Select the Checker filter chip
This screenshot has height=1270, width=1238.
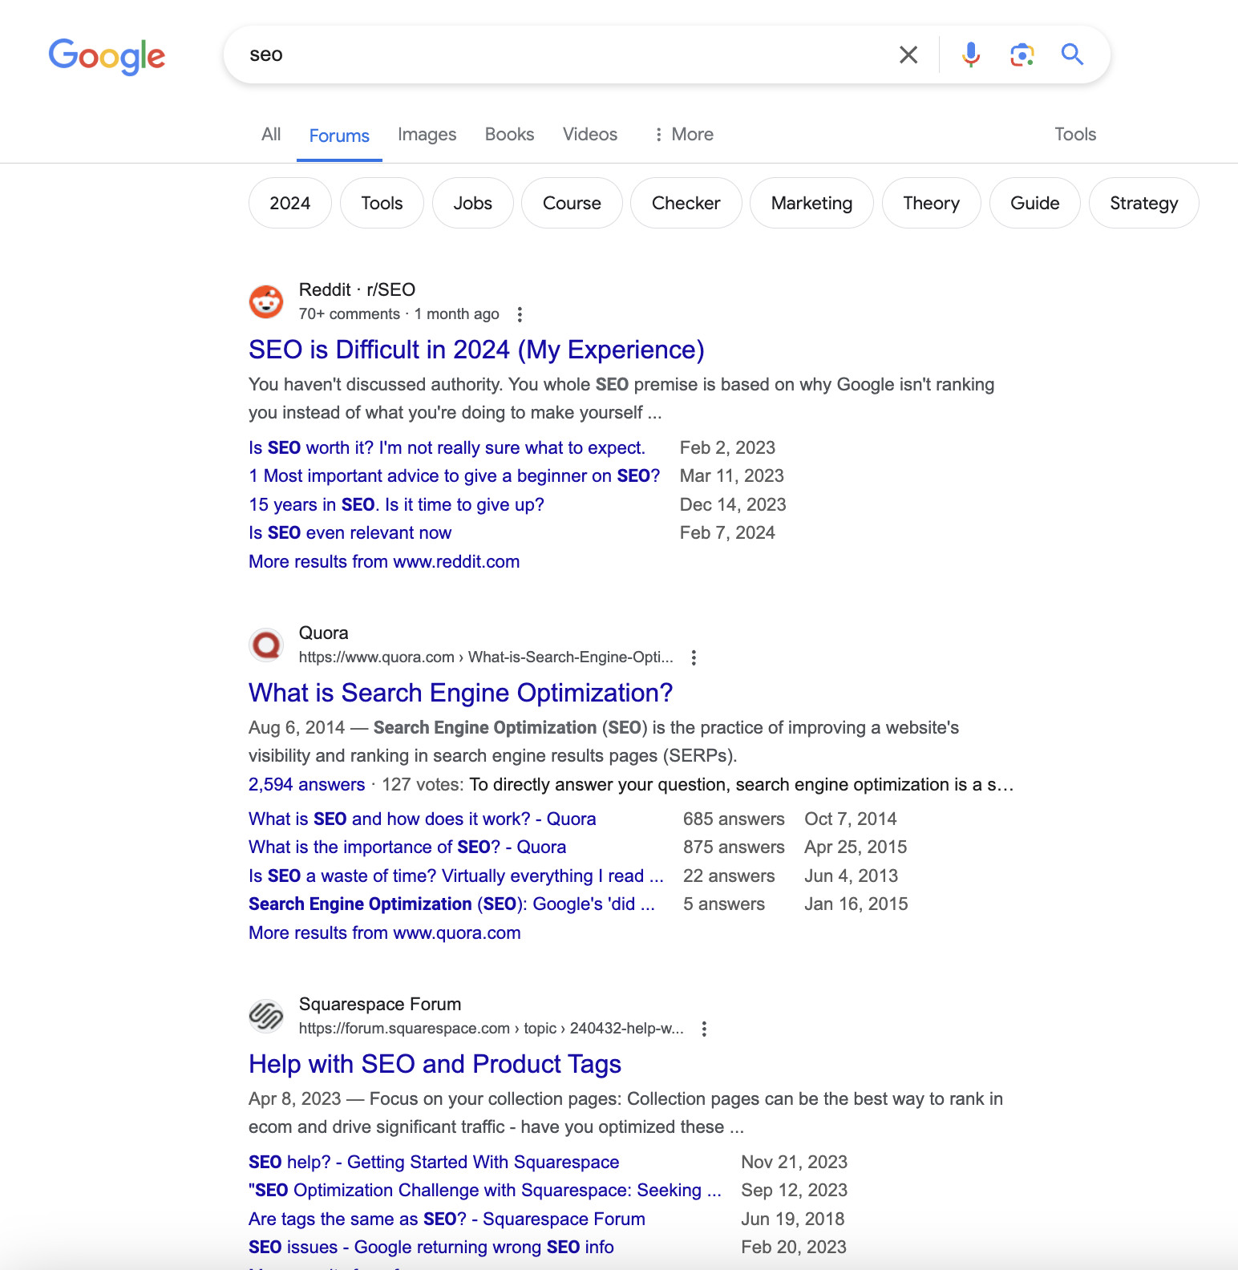click(686, 203)
